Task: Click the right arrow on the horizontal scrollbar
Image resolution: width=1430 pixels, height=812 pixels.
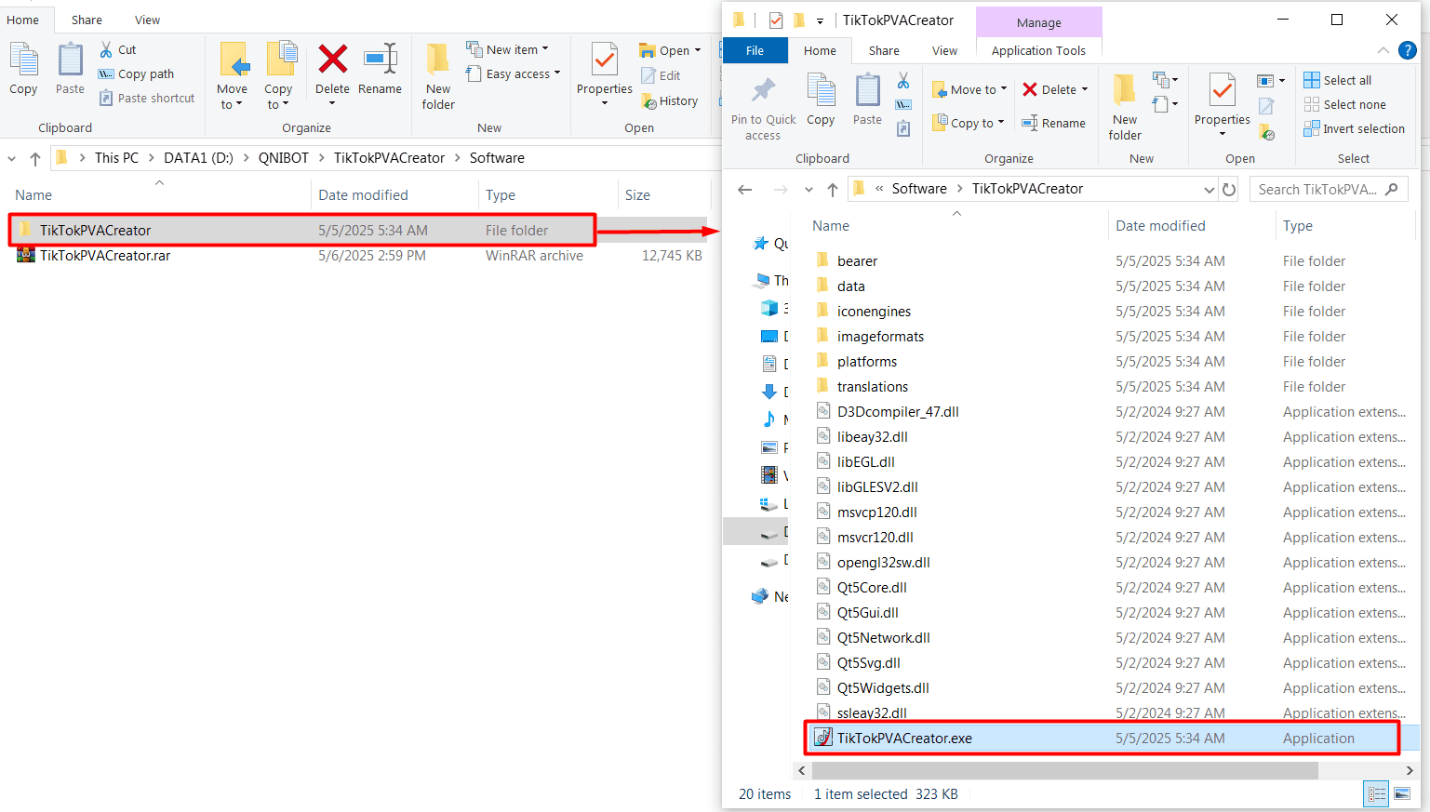Action: [1410, 771]
